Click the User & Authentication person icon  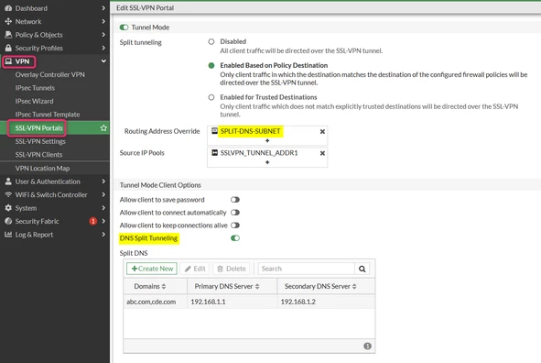pyautogui.click(x=8, y=181)
